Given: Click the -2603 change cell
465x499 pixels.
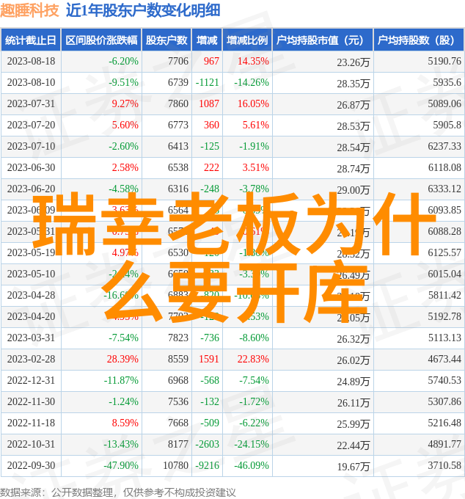Looking at the screenshot, I should point(207,445).
